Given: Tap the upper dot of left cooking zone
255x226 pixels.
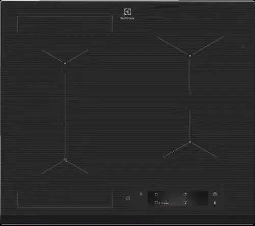Looking at the screenshot, I should click(65, 63).
